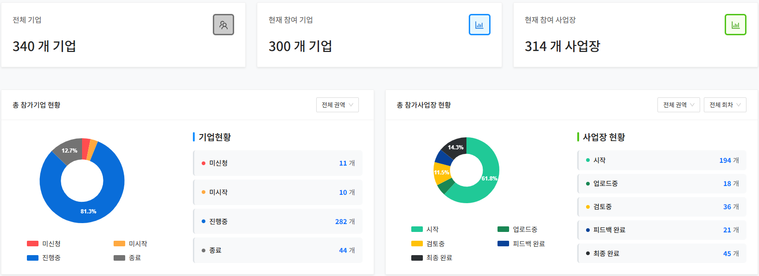759x276 pixels.
Task: Toggle 피드백 완료 legend in workplace chart
Action: tap(521, 244)
